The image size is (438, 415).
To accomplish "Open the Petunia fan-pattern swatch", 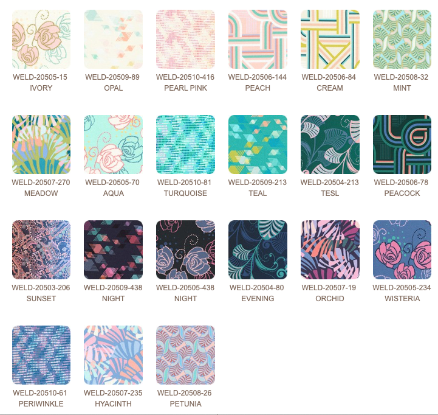I will tap(185, 355).
